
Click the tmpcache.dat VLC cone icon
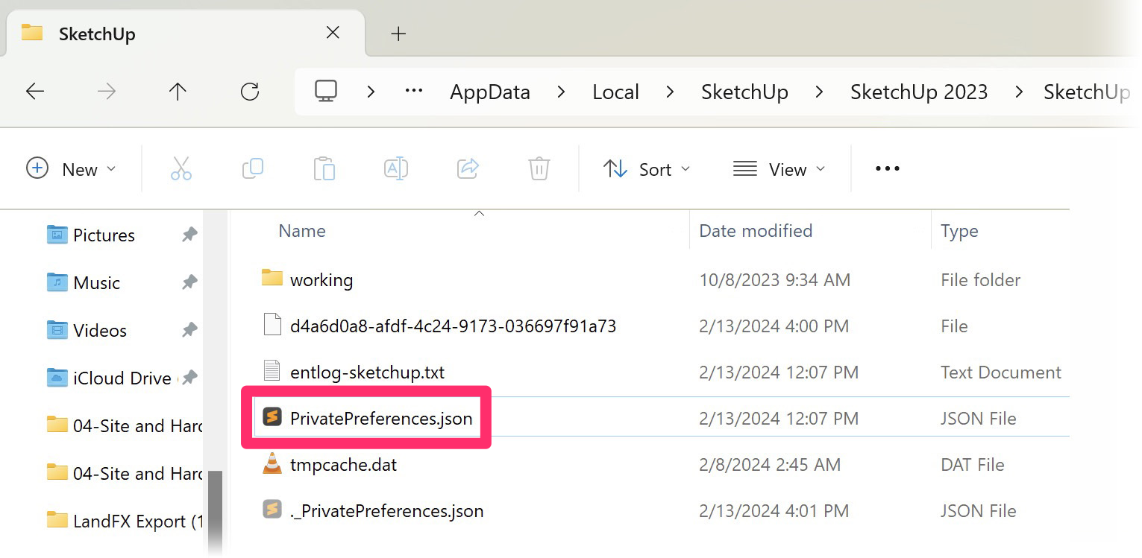pos(272,463)
